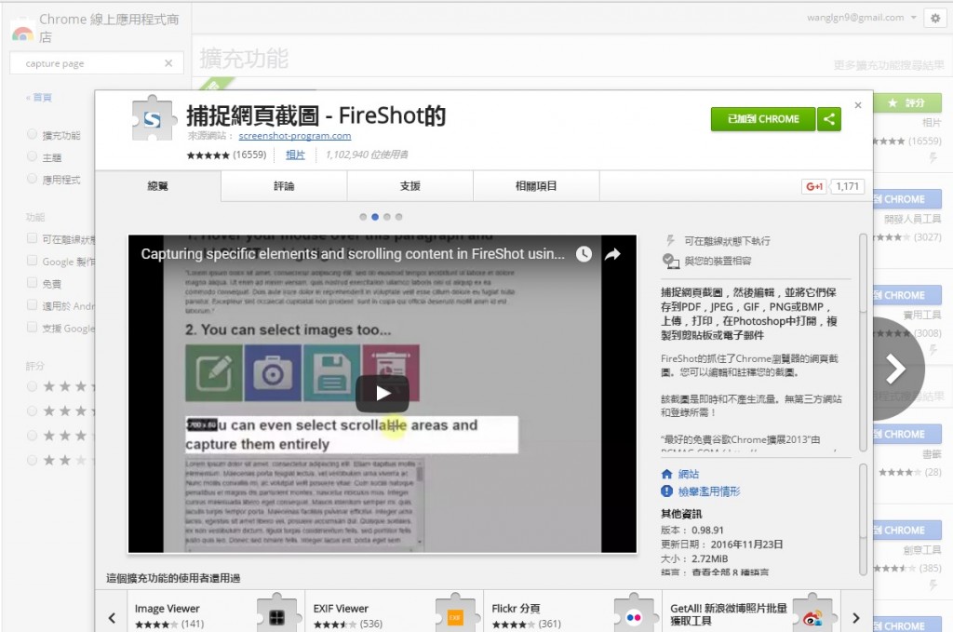Open the EXIF Viewer extension card
Viewport: 953px width, 632px height.
tap(395, 613)
